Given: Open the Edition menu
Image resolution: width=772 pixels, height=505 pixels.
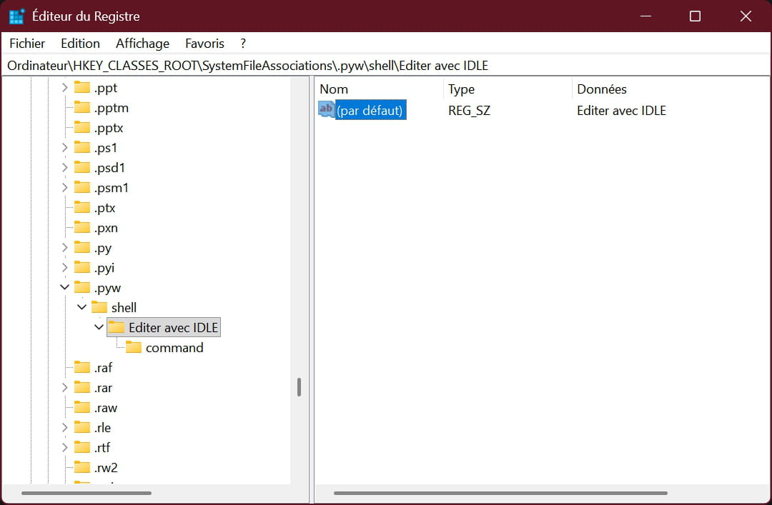Looking at the screenshot, I should point(80,44).
